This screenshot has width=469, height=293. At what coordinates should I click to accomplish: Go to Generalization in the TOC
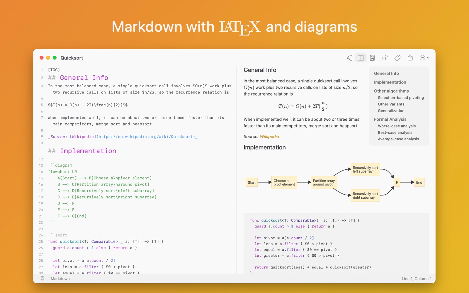point(391,110)
